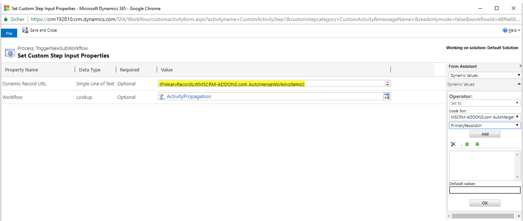Click the ActivityPropagation workflow icon
Viewport: 523px width, 221px height.
pyautogui.click(x=161, y=97)
